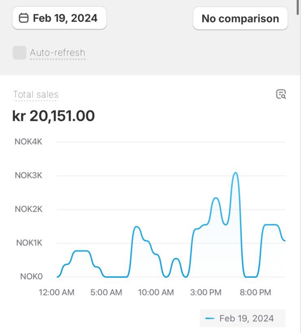This screenshot has height=333, width=301.
Task: Click the NOK2K y-axis label
Action: point(29,209)
